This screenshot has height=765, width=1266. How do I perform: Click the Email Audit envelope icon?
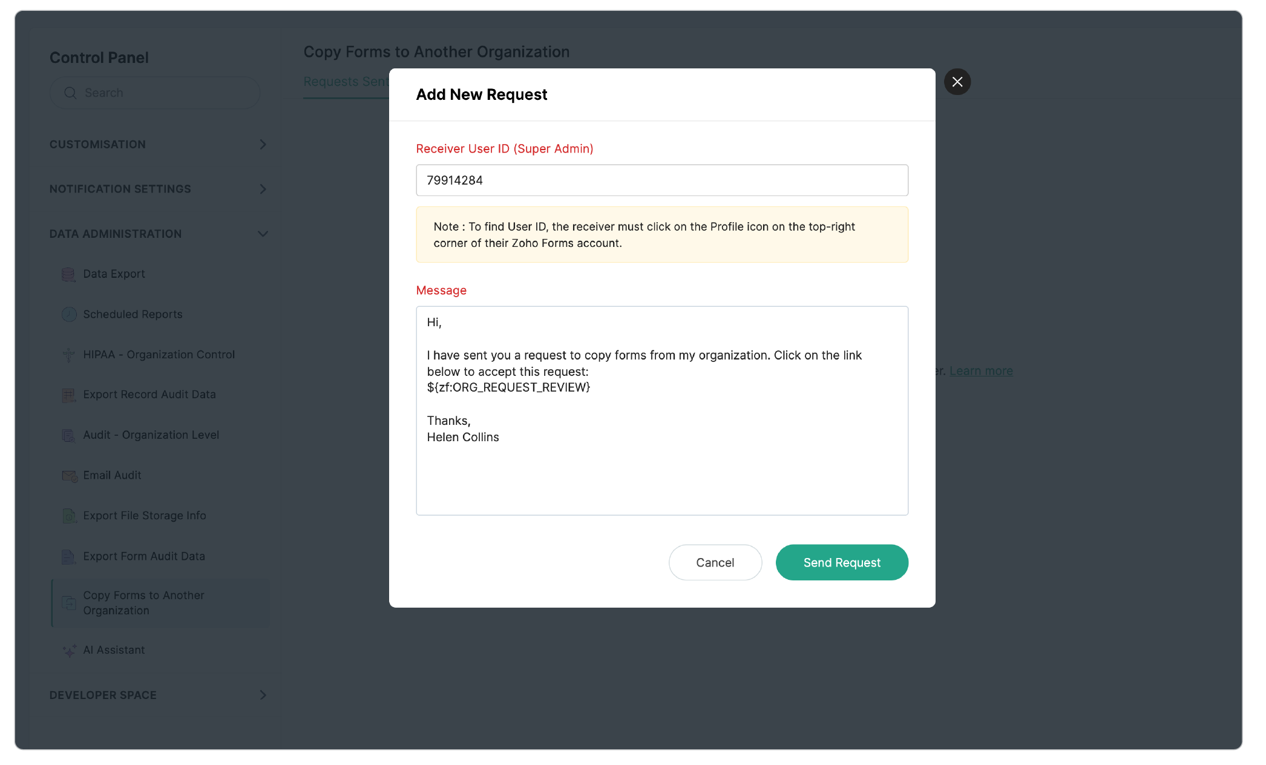click(70, 476)
